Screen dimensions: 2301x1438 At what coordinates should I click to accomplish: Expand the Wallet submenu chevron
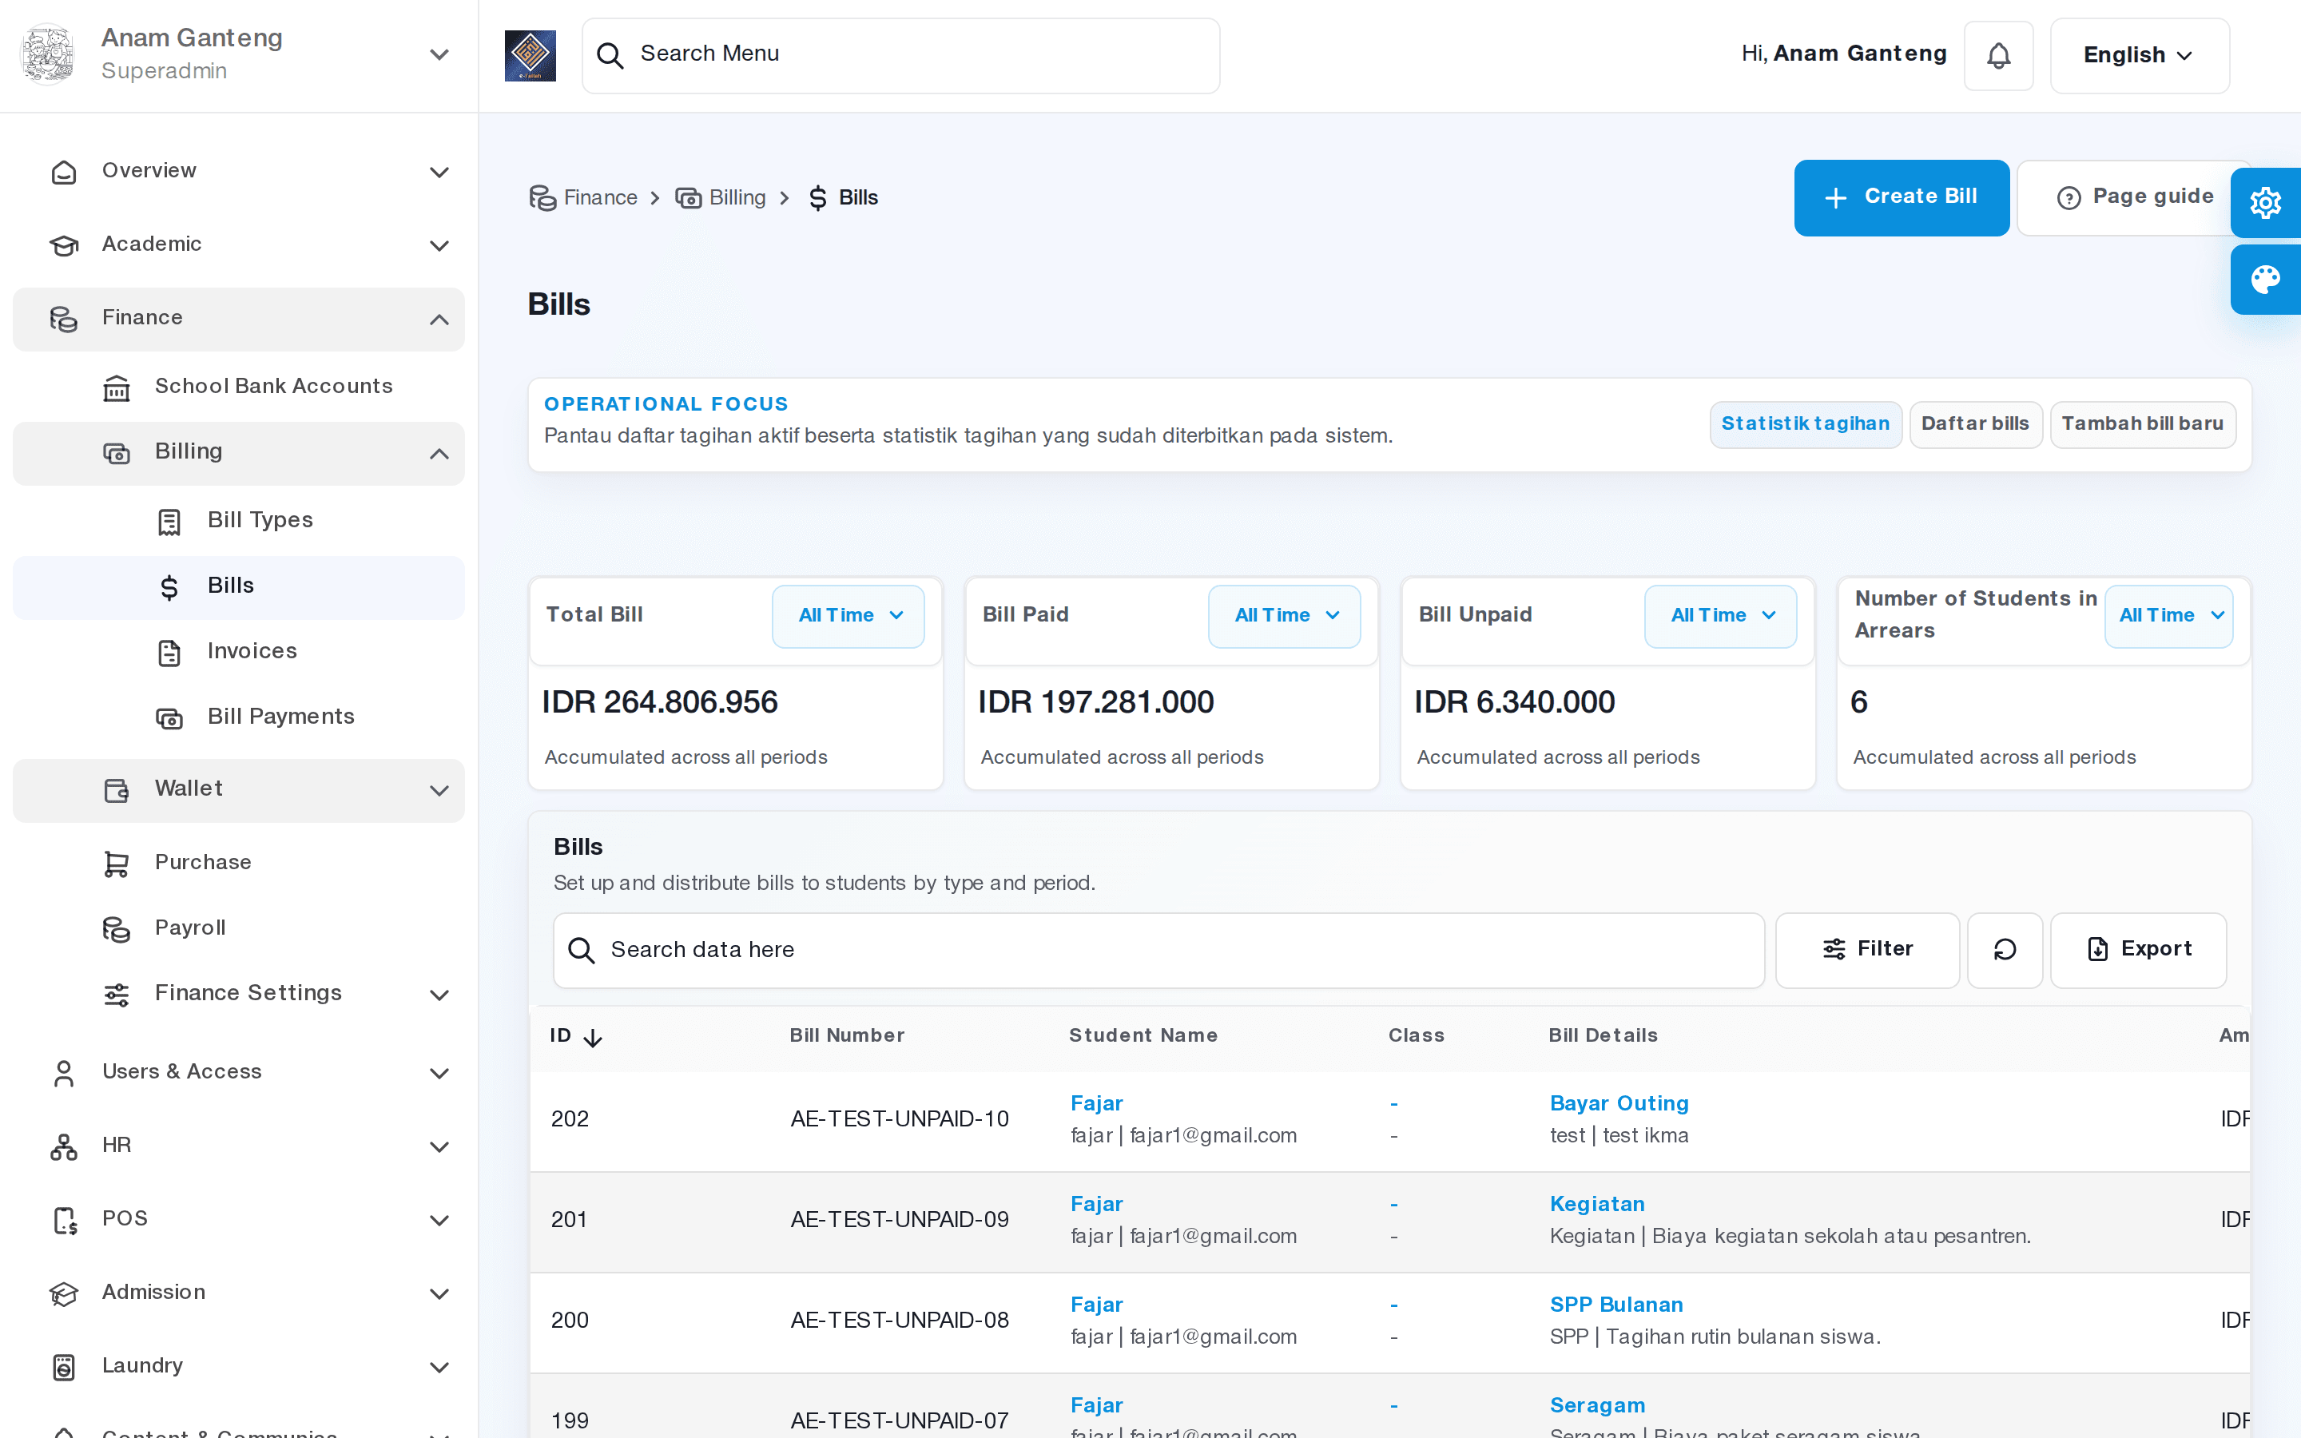(x=439, y=790)
